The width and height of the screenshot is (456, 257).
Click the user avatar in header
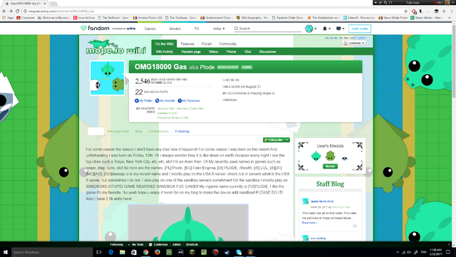[x=309, y=29]
